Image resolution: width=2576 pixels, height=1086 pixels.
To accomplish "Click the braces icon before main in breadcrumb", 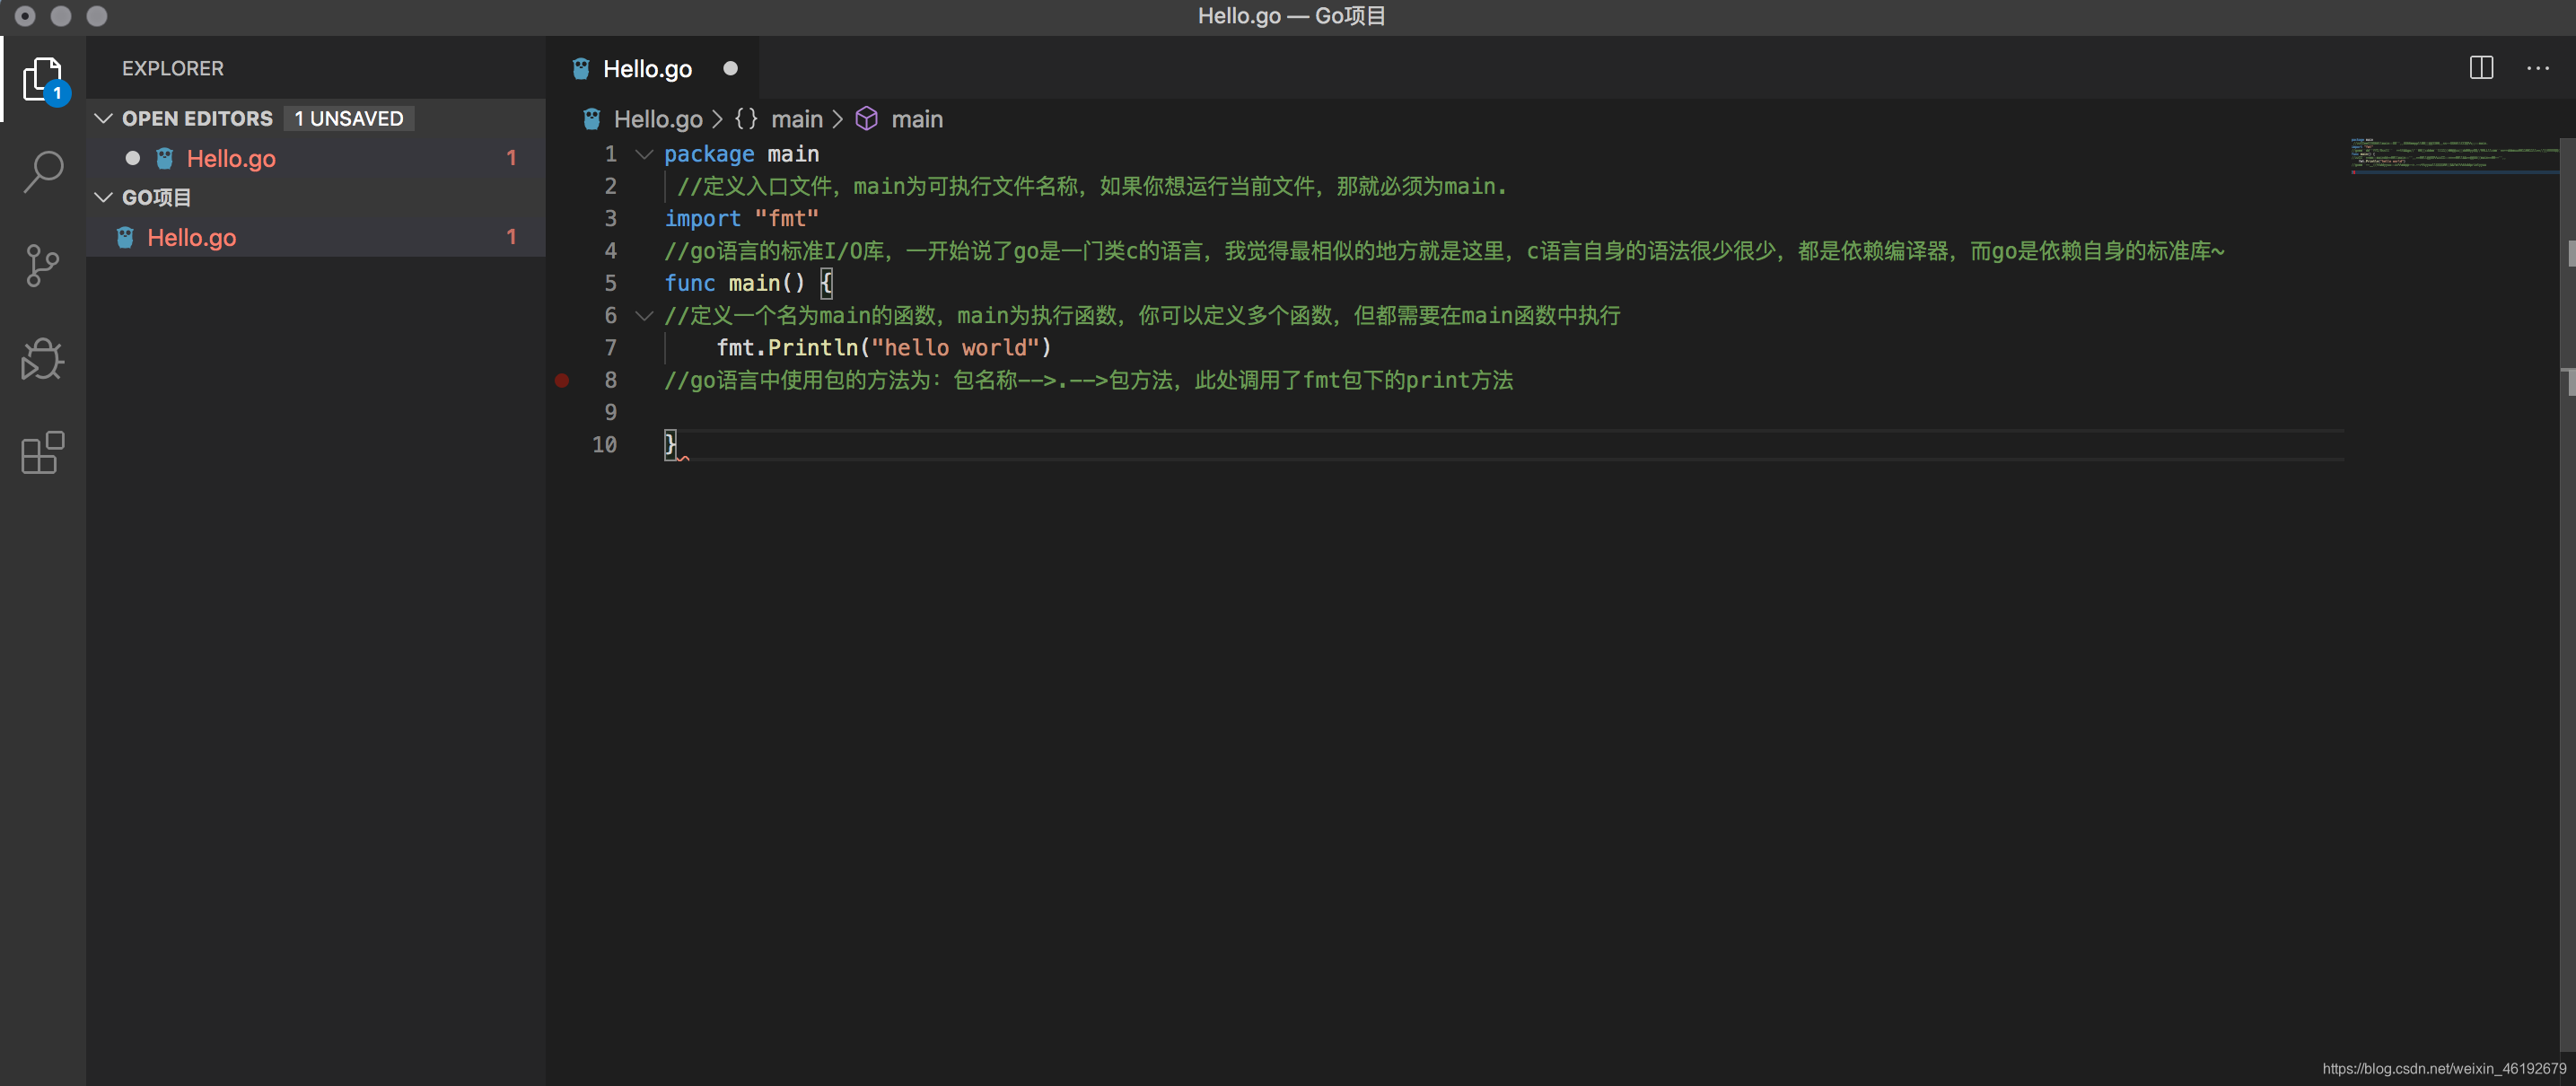I will pyautogui.click(x=746, y=119).
